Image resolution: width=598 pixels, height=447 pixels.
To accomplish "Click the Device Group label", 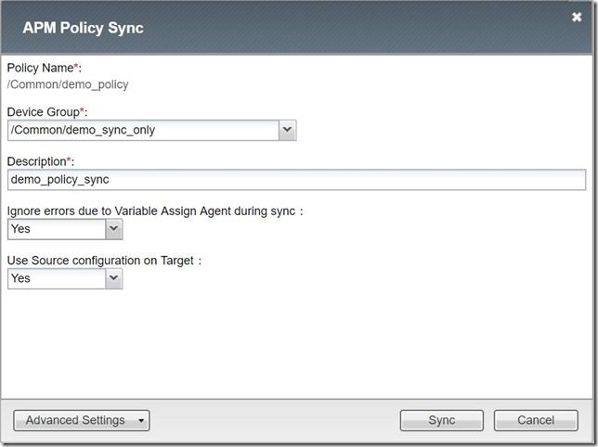I will coord(47,112).
